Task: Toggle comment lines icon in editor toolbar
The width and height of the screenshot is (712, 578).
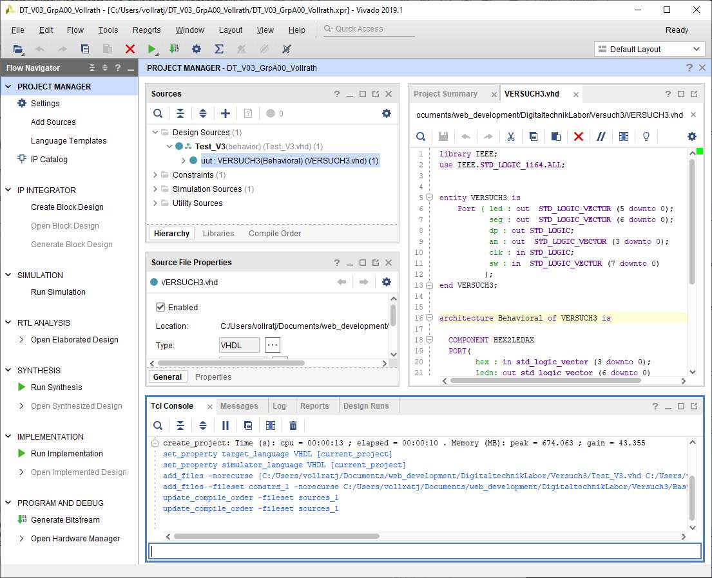Action: (x=601, y=136)
